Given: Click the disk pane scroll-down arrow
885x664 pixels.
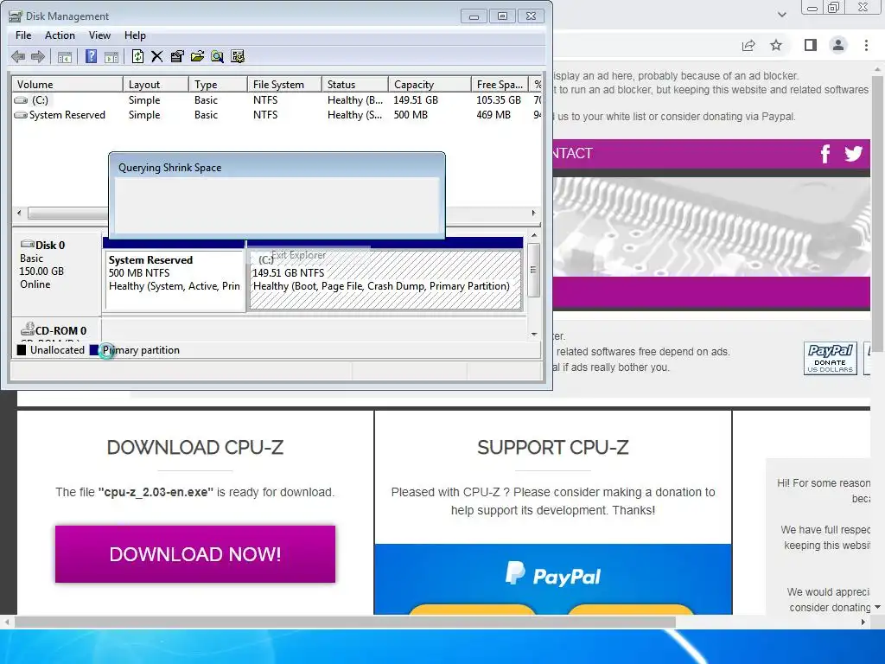Looking at the screenshot, I should (534, 335).
